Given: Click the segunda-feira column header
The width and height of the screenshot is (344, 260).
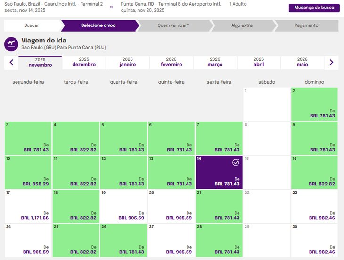Looking at the screenshot, I should tap(28, 82).
